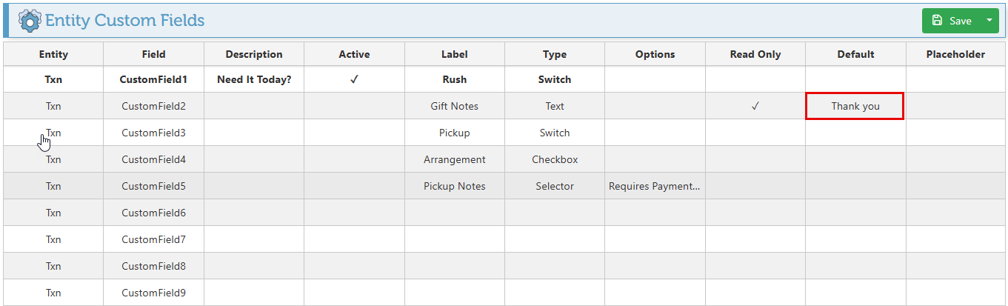Click the Need It Today? description cell
Viewport: 1008px width, 306px height.
click(x=254, y=79)
